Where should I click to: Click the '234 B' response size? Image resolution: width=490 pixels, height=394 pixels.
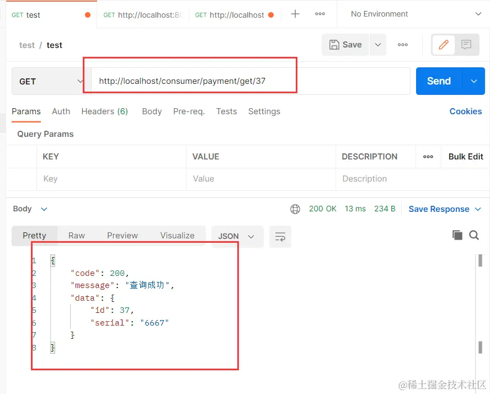pos(385,209)
